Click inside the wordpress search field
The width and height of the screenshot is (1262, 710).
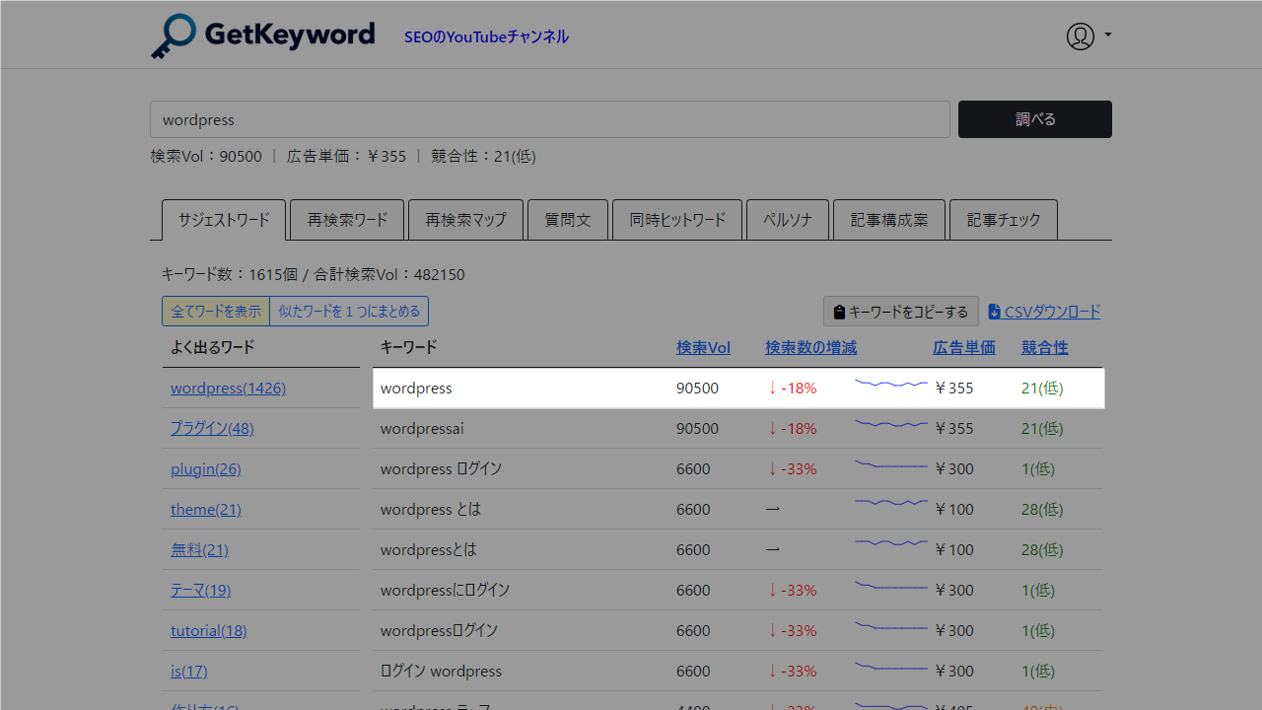pos(549,118)
